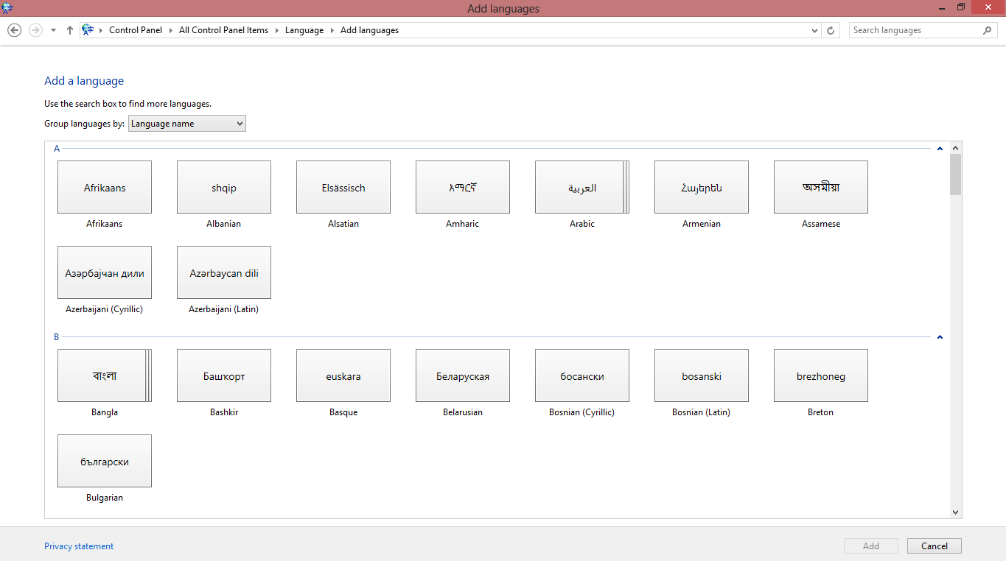
Task: Go to All Control Panel Items breadcrumb
Action: pyautogui.click(x=223, y=30)
